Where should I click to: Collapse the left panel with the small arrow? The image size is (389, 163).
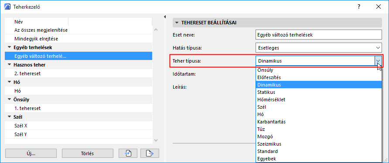coord(165,17)
